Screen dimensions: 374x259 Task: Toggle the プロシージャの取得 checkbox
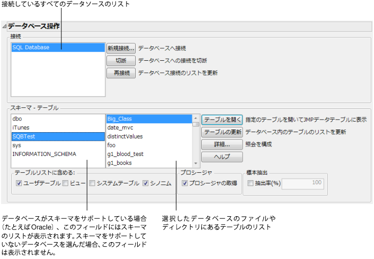click(x=184, y=183)
